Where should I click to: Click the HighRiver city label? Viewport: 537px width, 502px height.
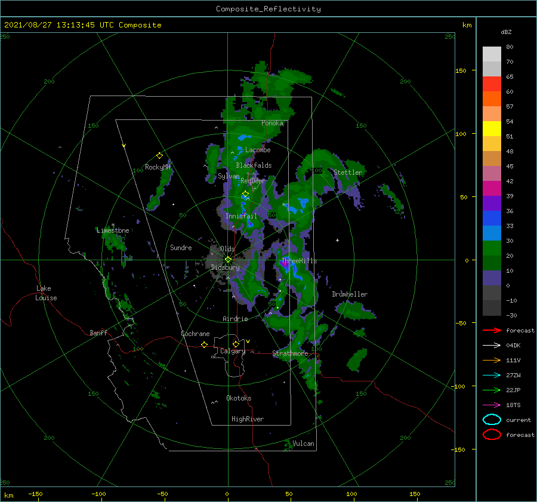(248, 419)
